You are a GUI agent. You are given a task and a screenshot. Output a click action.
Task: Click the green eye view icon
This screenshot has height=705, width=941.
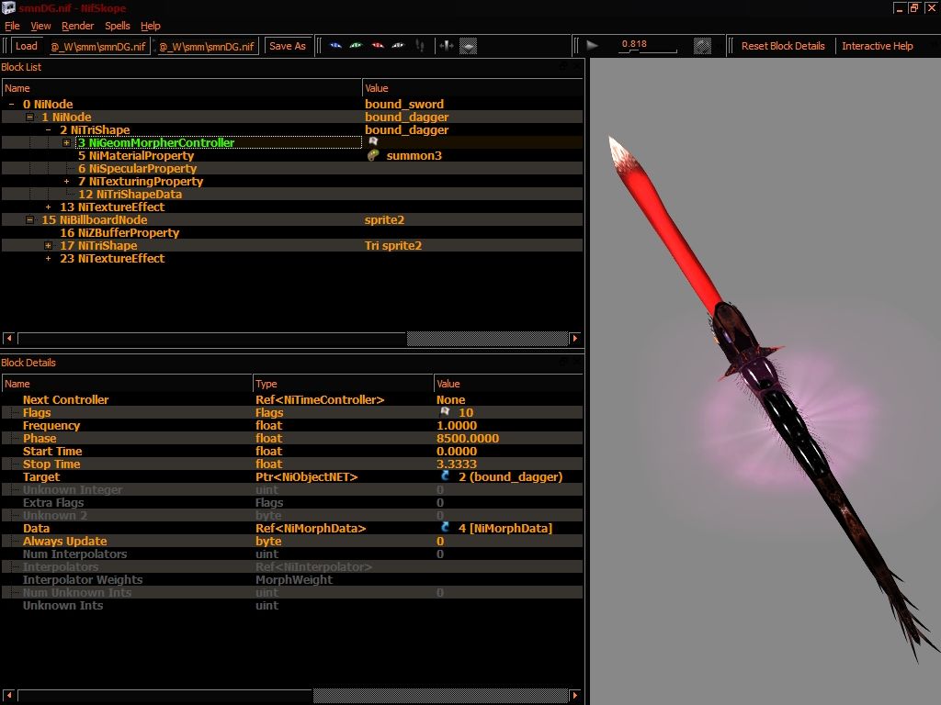point(356,46)
